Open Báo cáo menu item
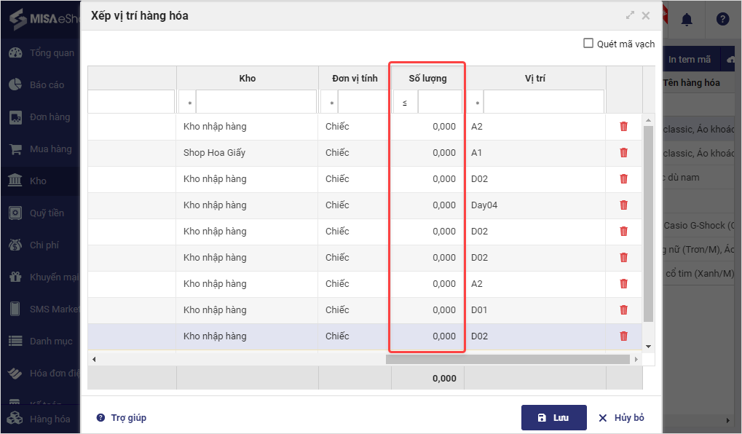This screenshot has width=742, height=434. [47, 85]
